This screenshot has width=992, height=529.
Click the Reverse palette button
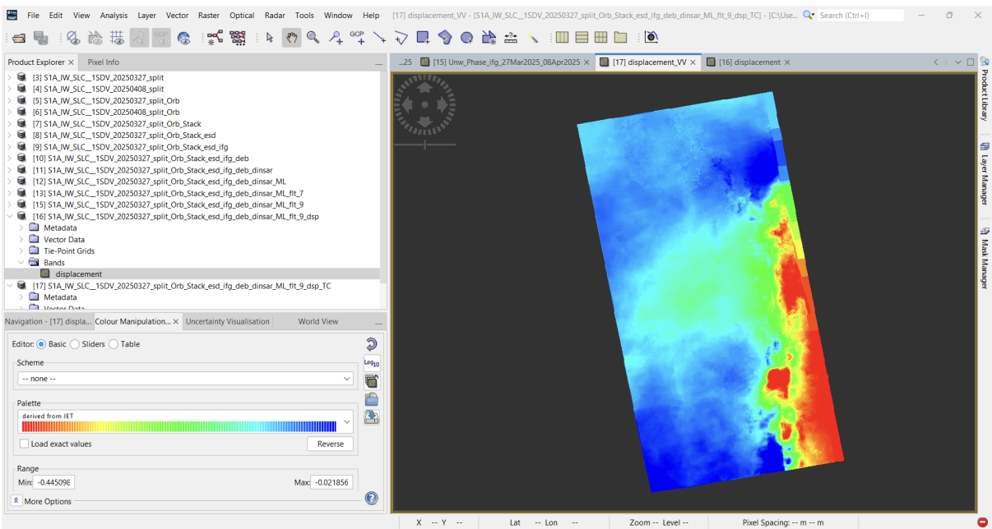click(x=330, y=444)
